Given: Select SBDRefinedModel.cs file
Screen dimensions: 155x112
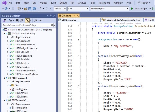Looking at the screenshot, I should point(26,71).
